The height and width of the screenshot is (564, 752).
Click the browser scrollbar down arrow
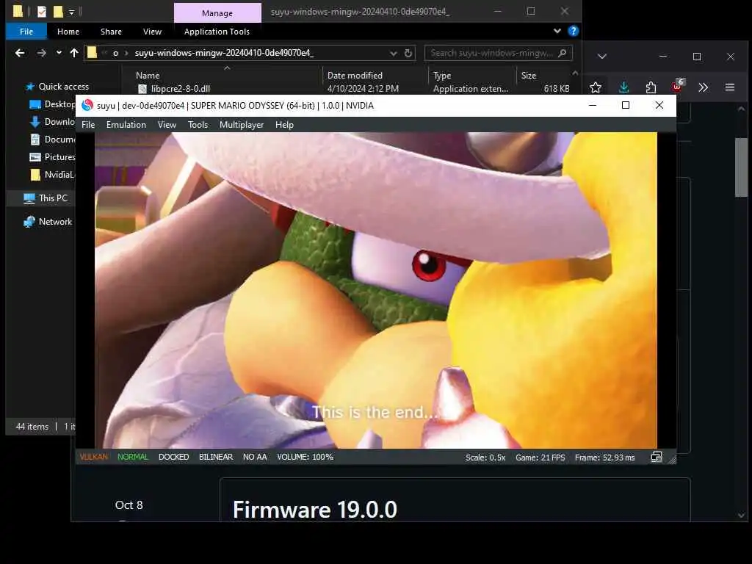(x=742, y=516)
